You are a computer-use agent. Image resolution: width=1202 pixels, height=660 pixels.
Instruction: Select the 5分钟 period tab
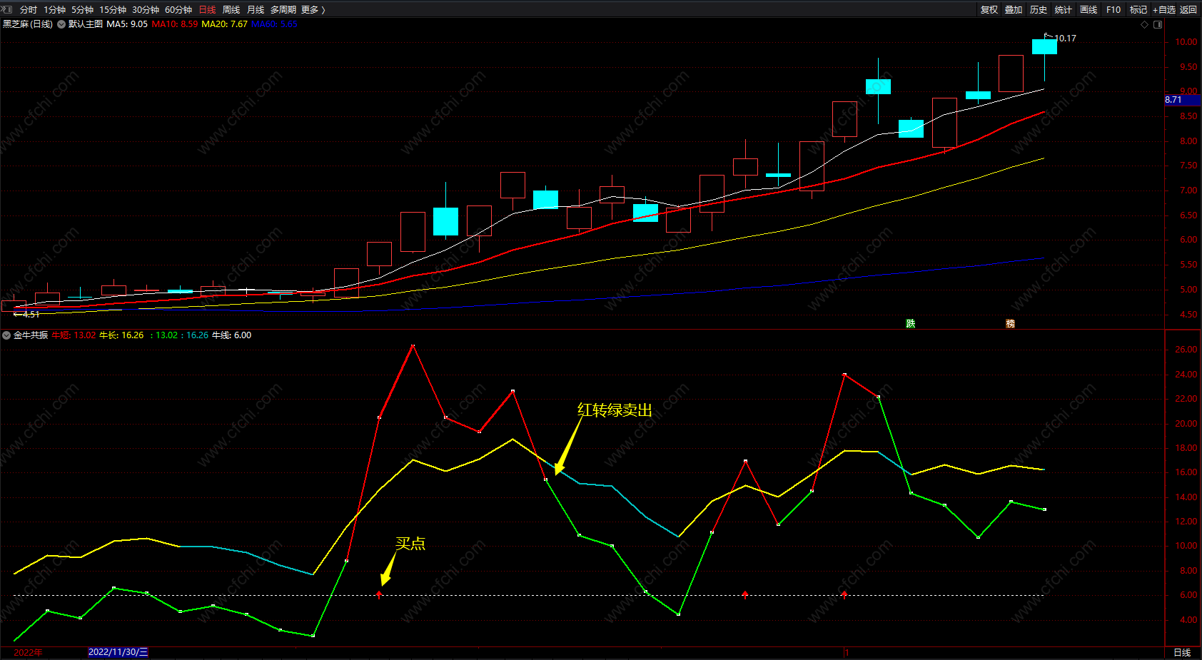82,10
